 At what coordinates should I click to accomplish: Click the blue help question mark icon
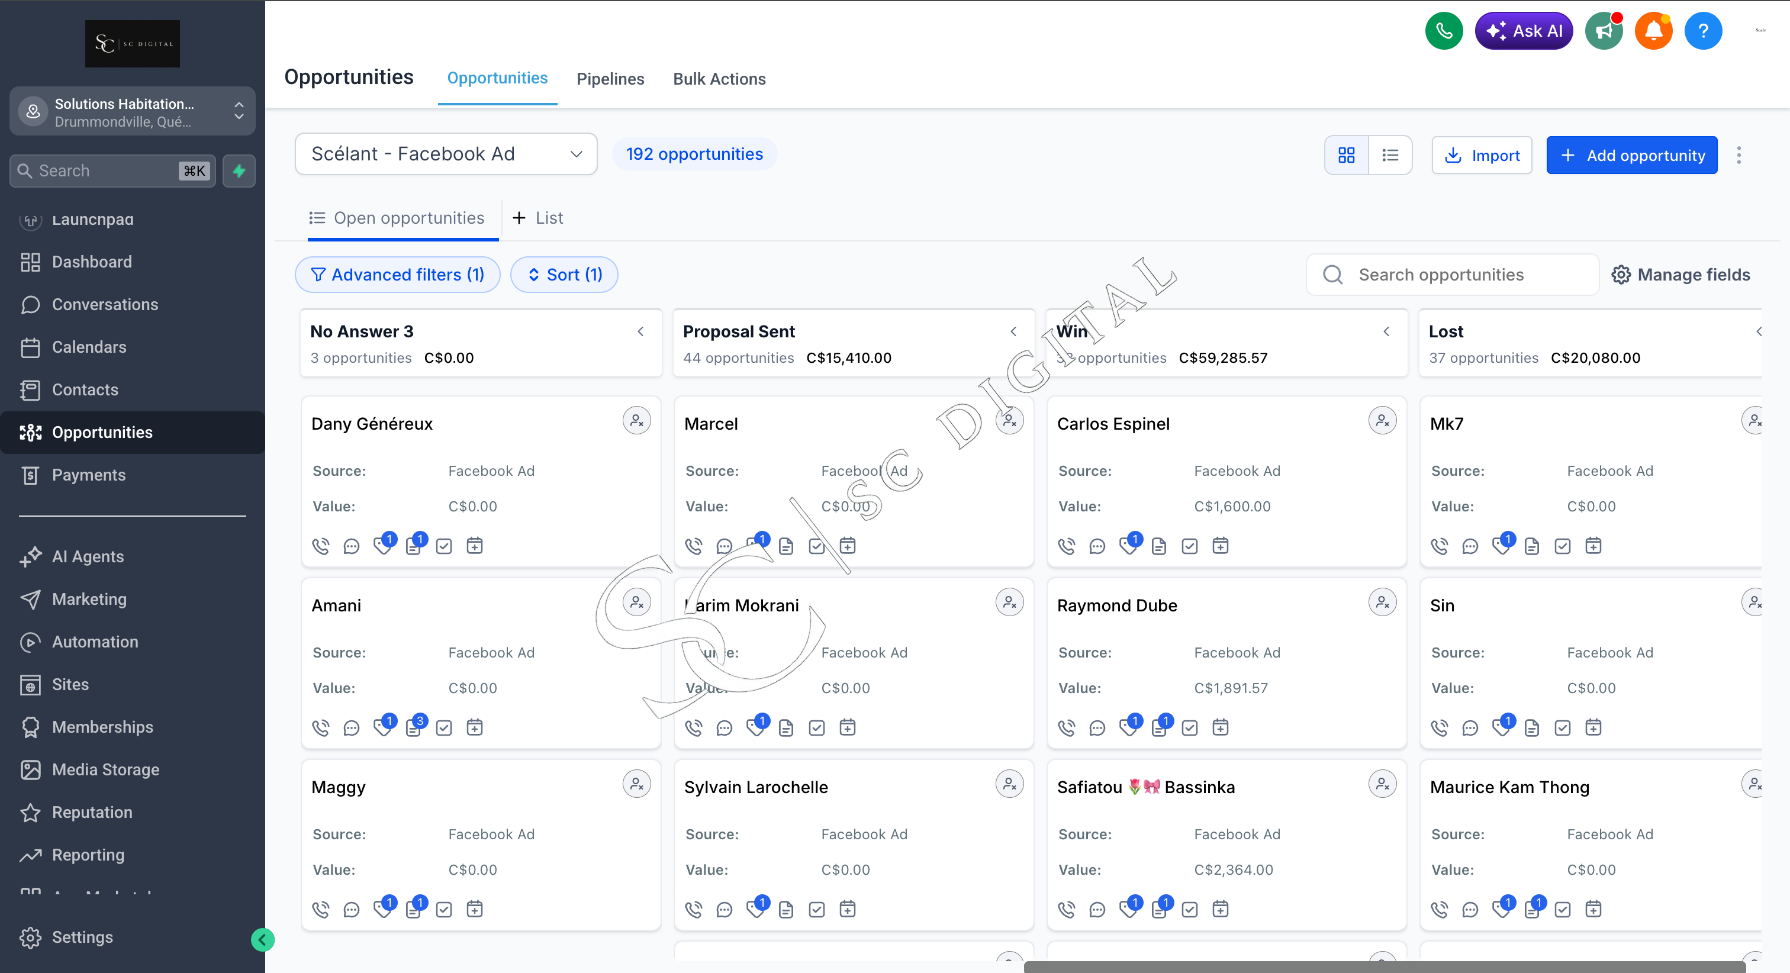pos(1702,31)
